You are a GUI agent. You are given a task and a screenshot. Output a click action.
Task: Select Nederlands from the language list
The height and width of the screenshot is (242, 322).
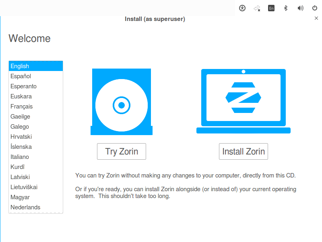coord(35,207)
